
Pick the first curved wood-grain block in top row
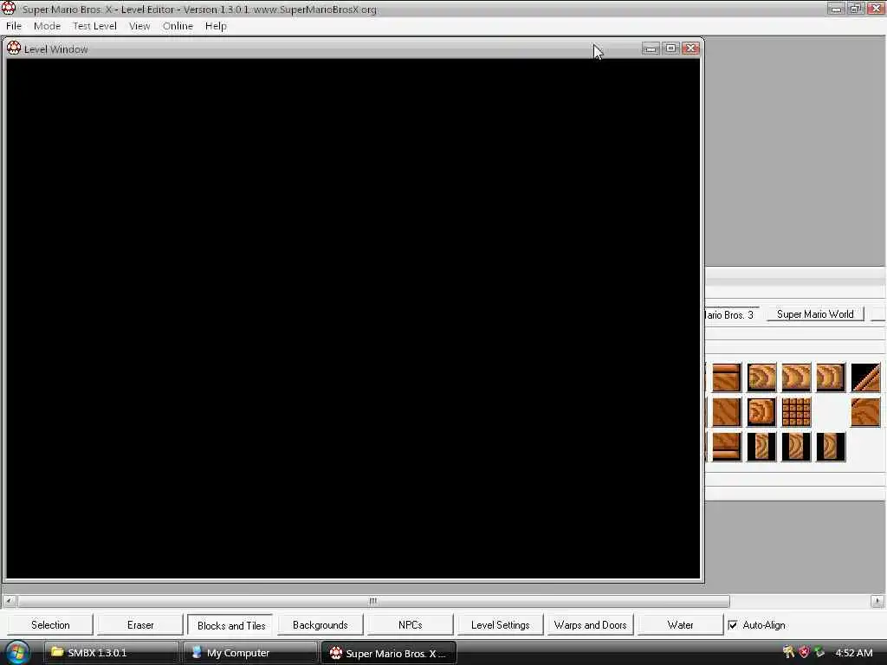[761, 378]
